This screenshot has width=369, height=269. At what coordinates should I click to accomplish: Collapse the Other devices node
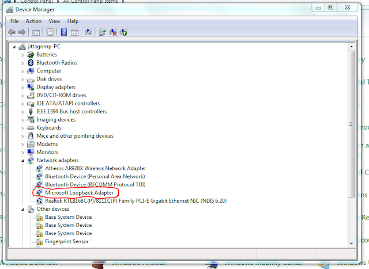pyautogui.click(x=22, y=209)
